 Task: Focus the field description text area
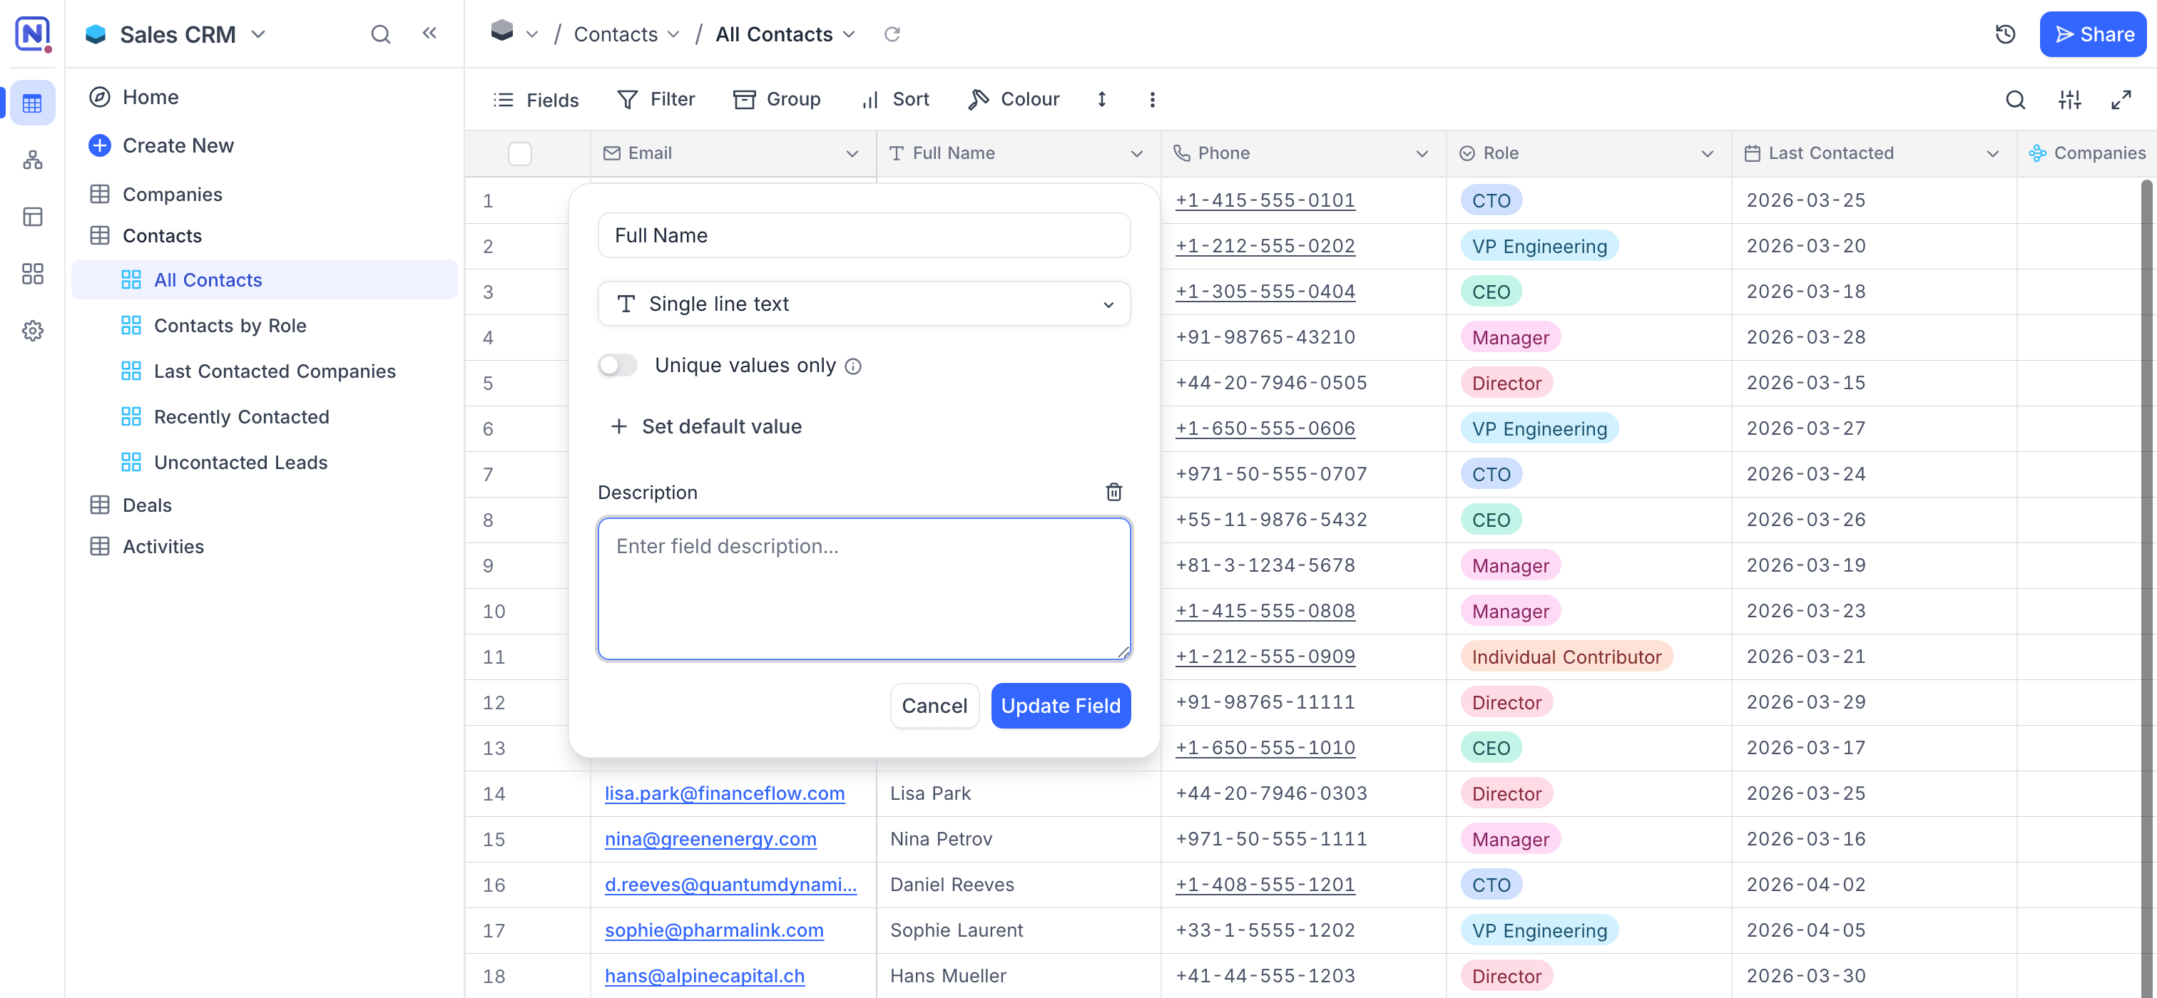pyautogui.click(x=864, y=589)
